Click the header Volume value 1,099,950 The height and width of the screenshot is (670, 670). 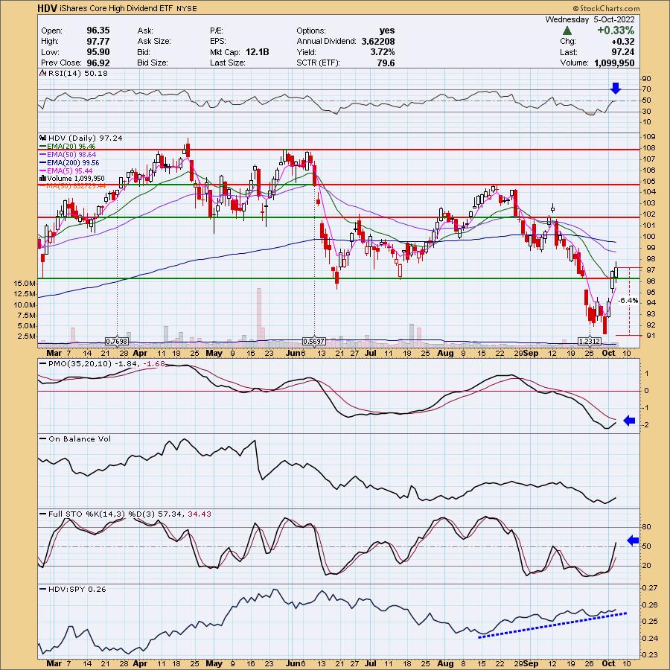[x=613, y=63]
